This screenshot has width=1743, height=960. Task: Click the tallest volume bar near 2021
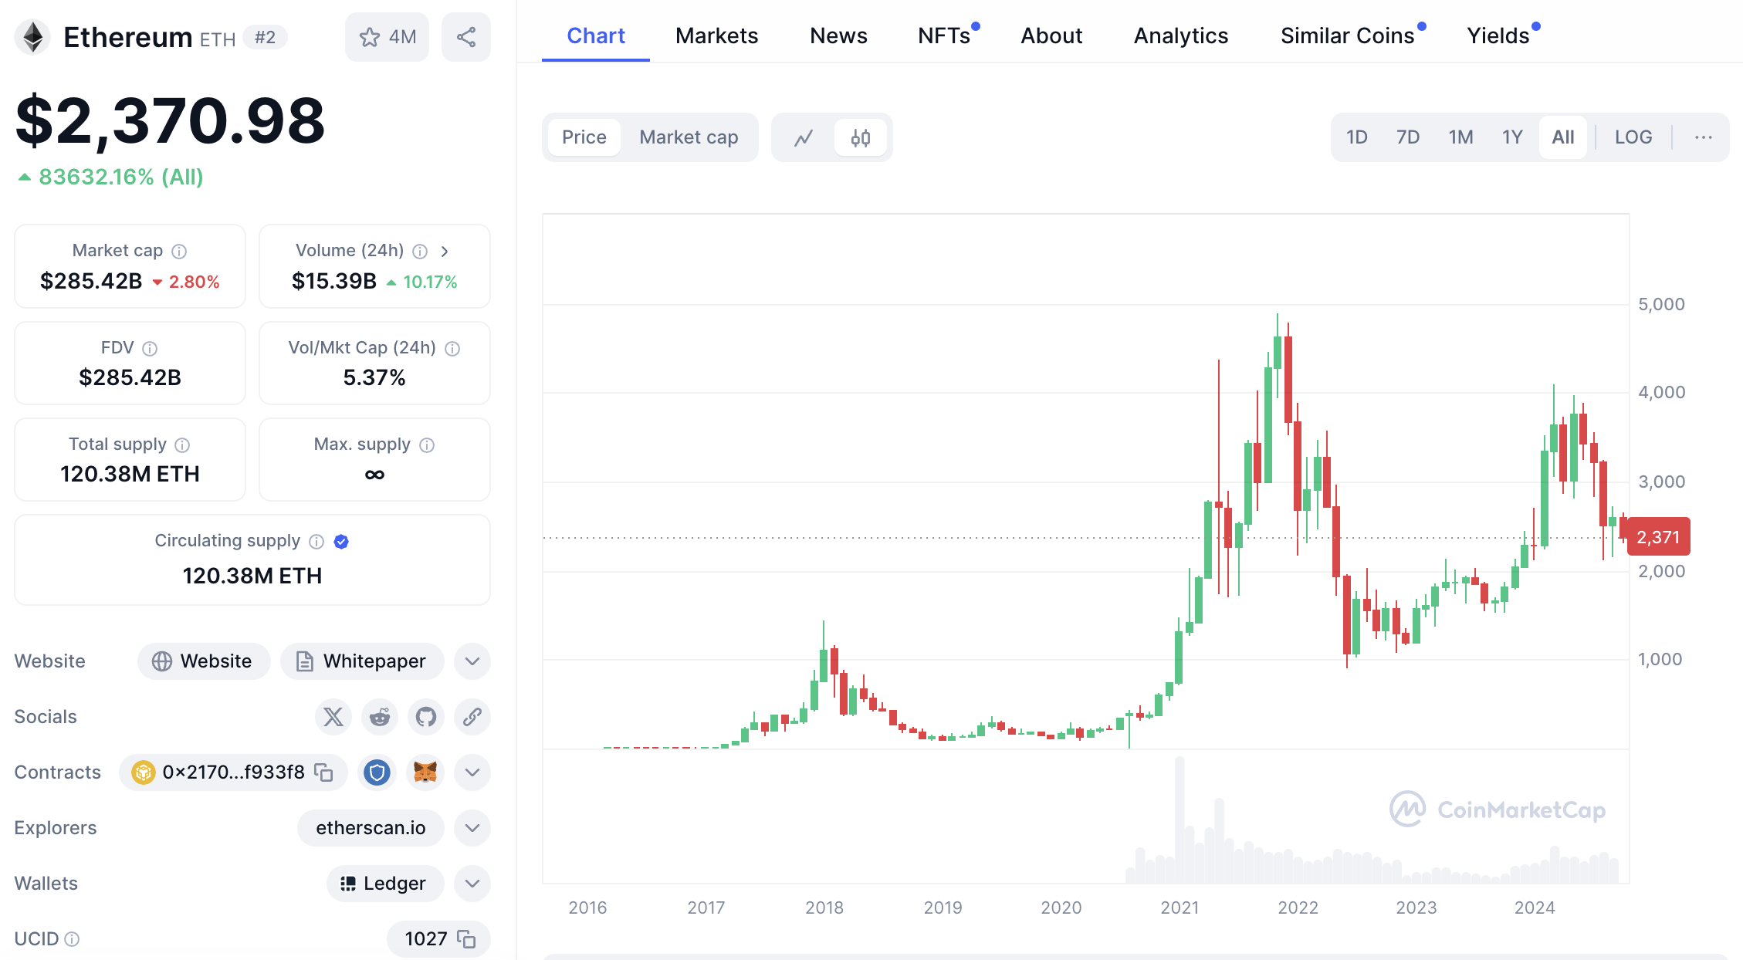tap(1179, 820)
